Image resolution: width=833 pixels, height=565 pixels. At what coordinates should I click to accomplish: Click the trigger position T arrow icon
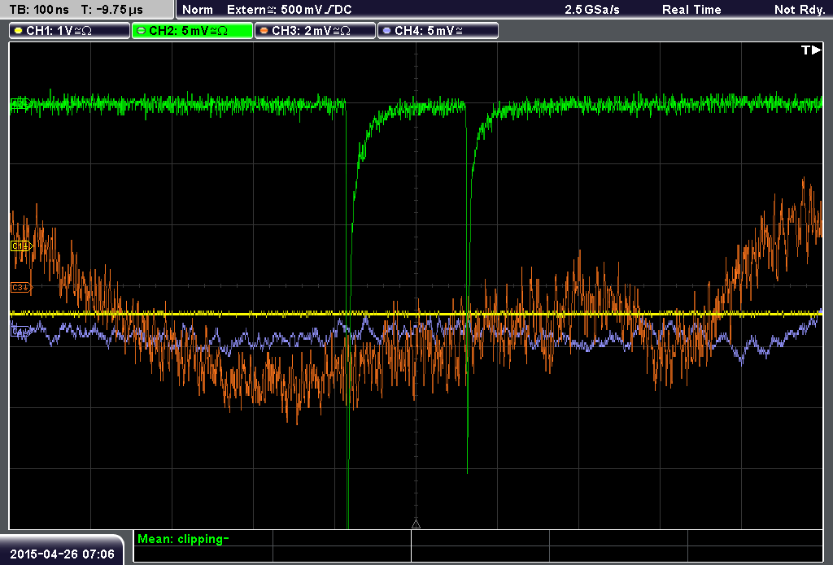(811, 50)
